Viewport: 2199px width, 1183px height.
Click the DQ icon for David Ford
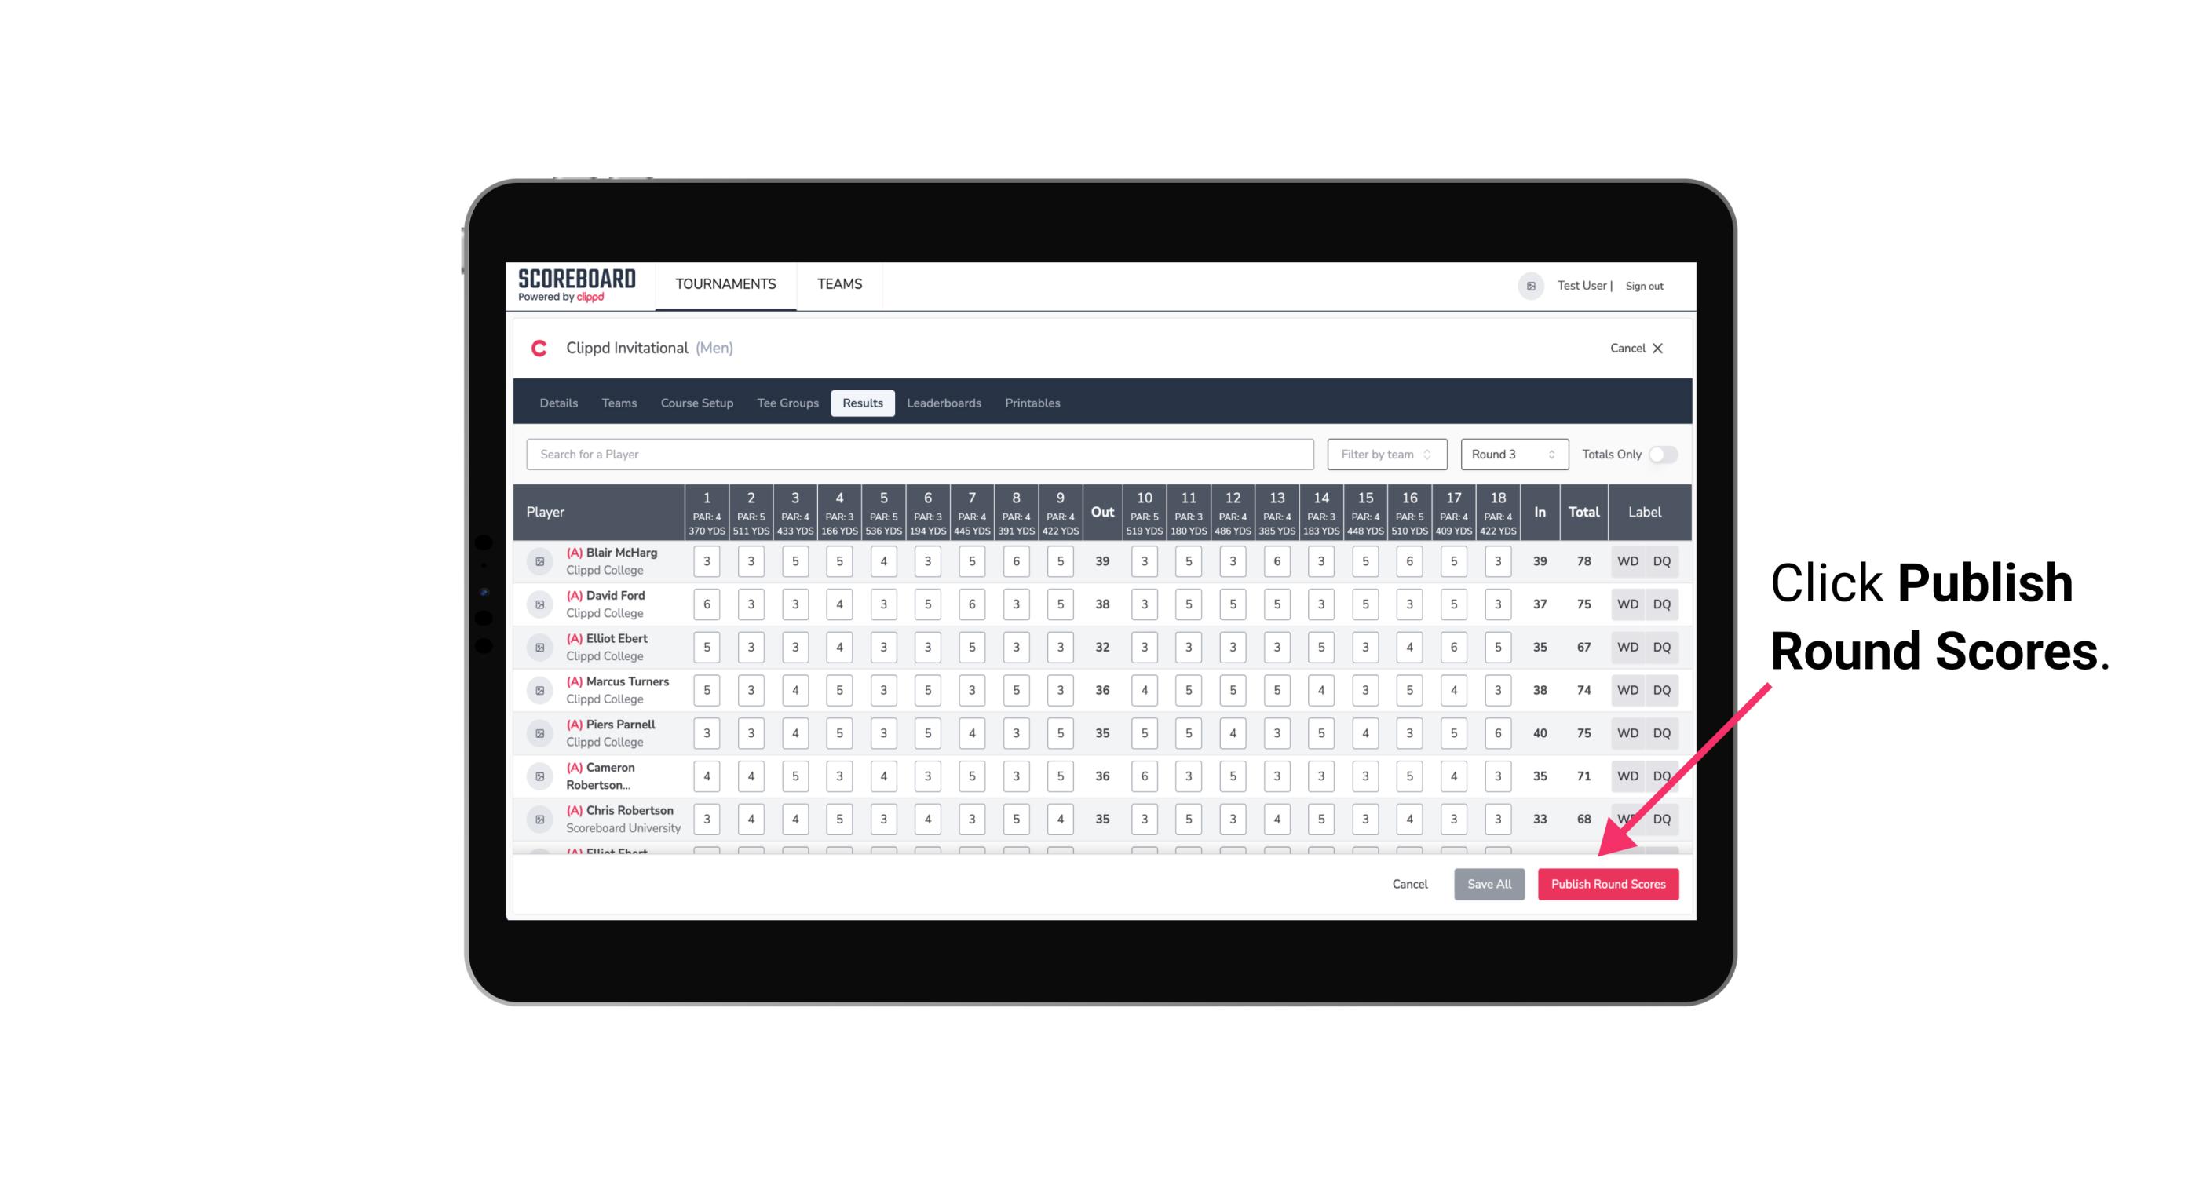click(1663, 604)
